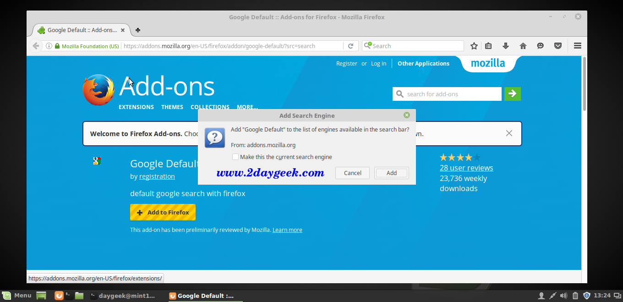The height and width of the screenshot is (302, 623).
Task: Click the Add button in dialog
Action: click(392, 173)
